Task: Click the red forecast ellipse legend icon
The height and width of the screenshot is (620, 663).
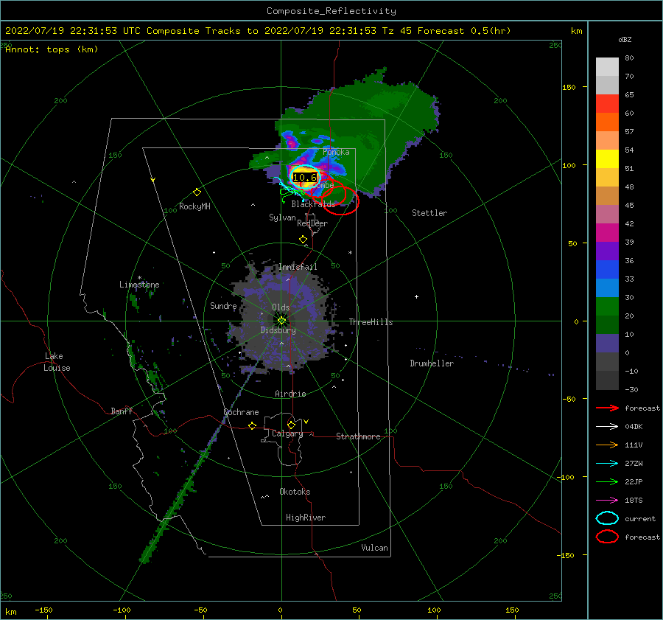Action: tap(607, 537)
